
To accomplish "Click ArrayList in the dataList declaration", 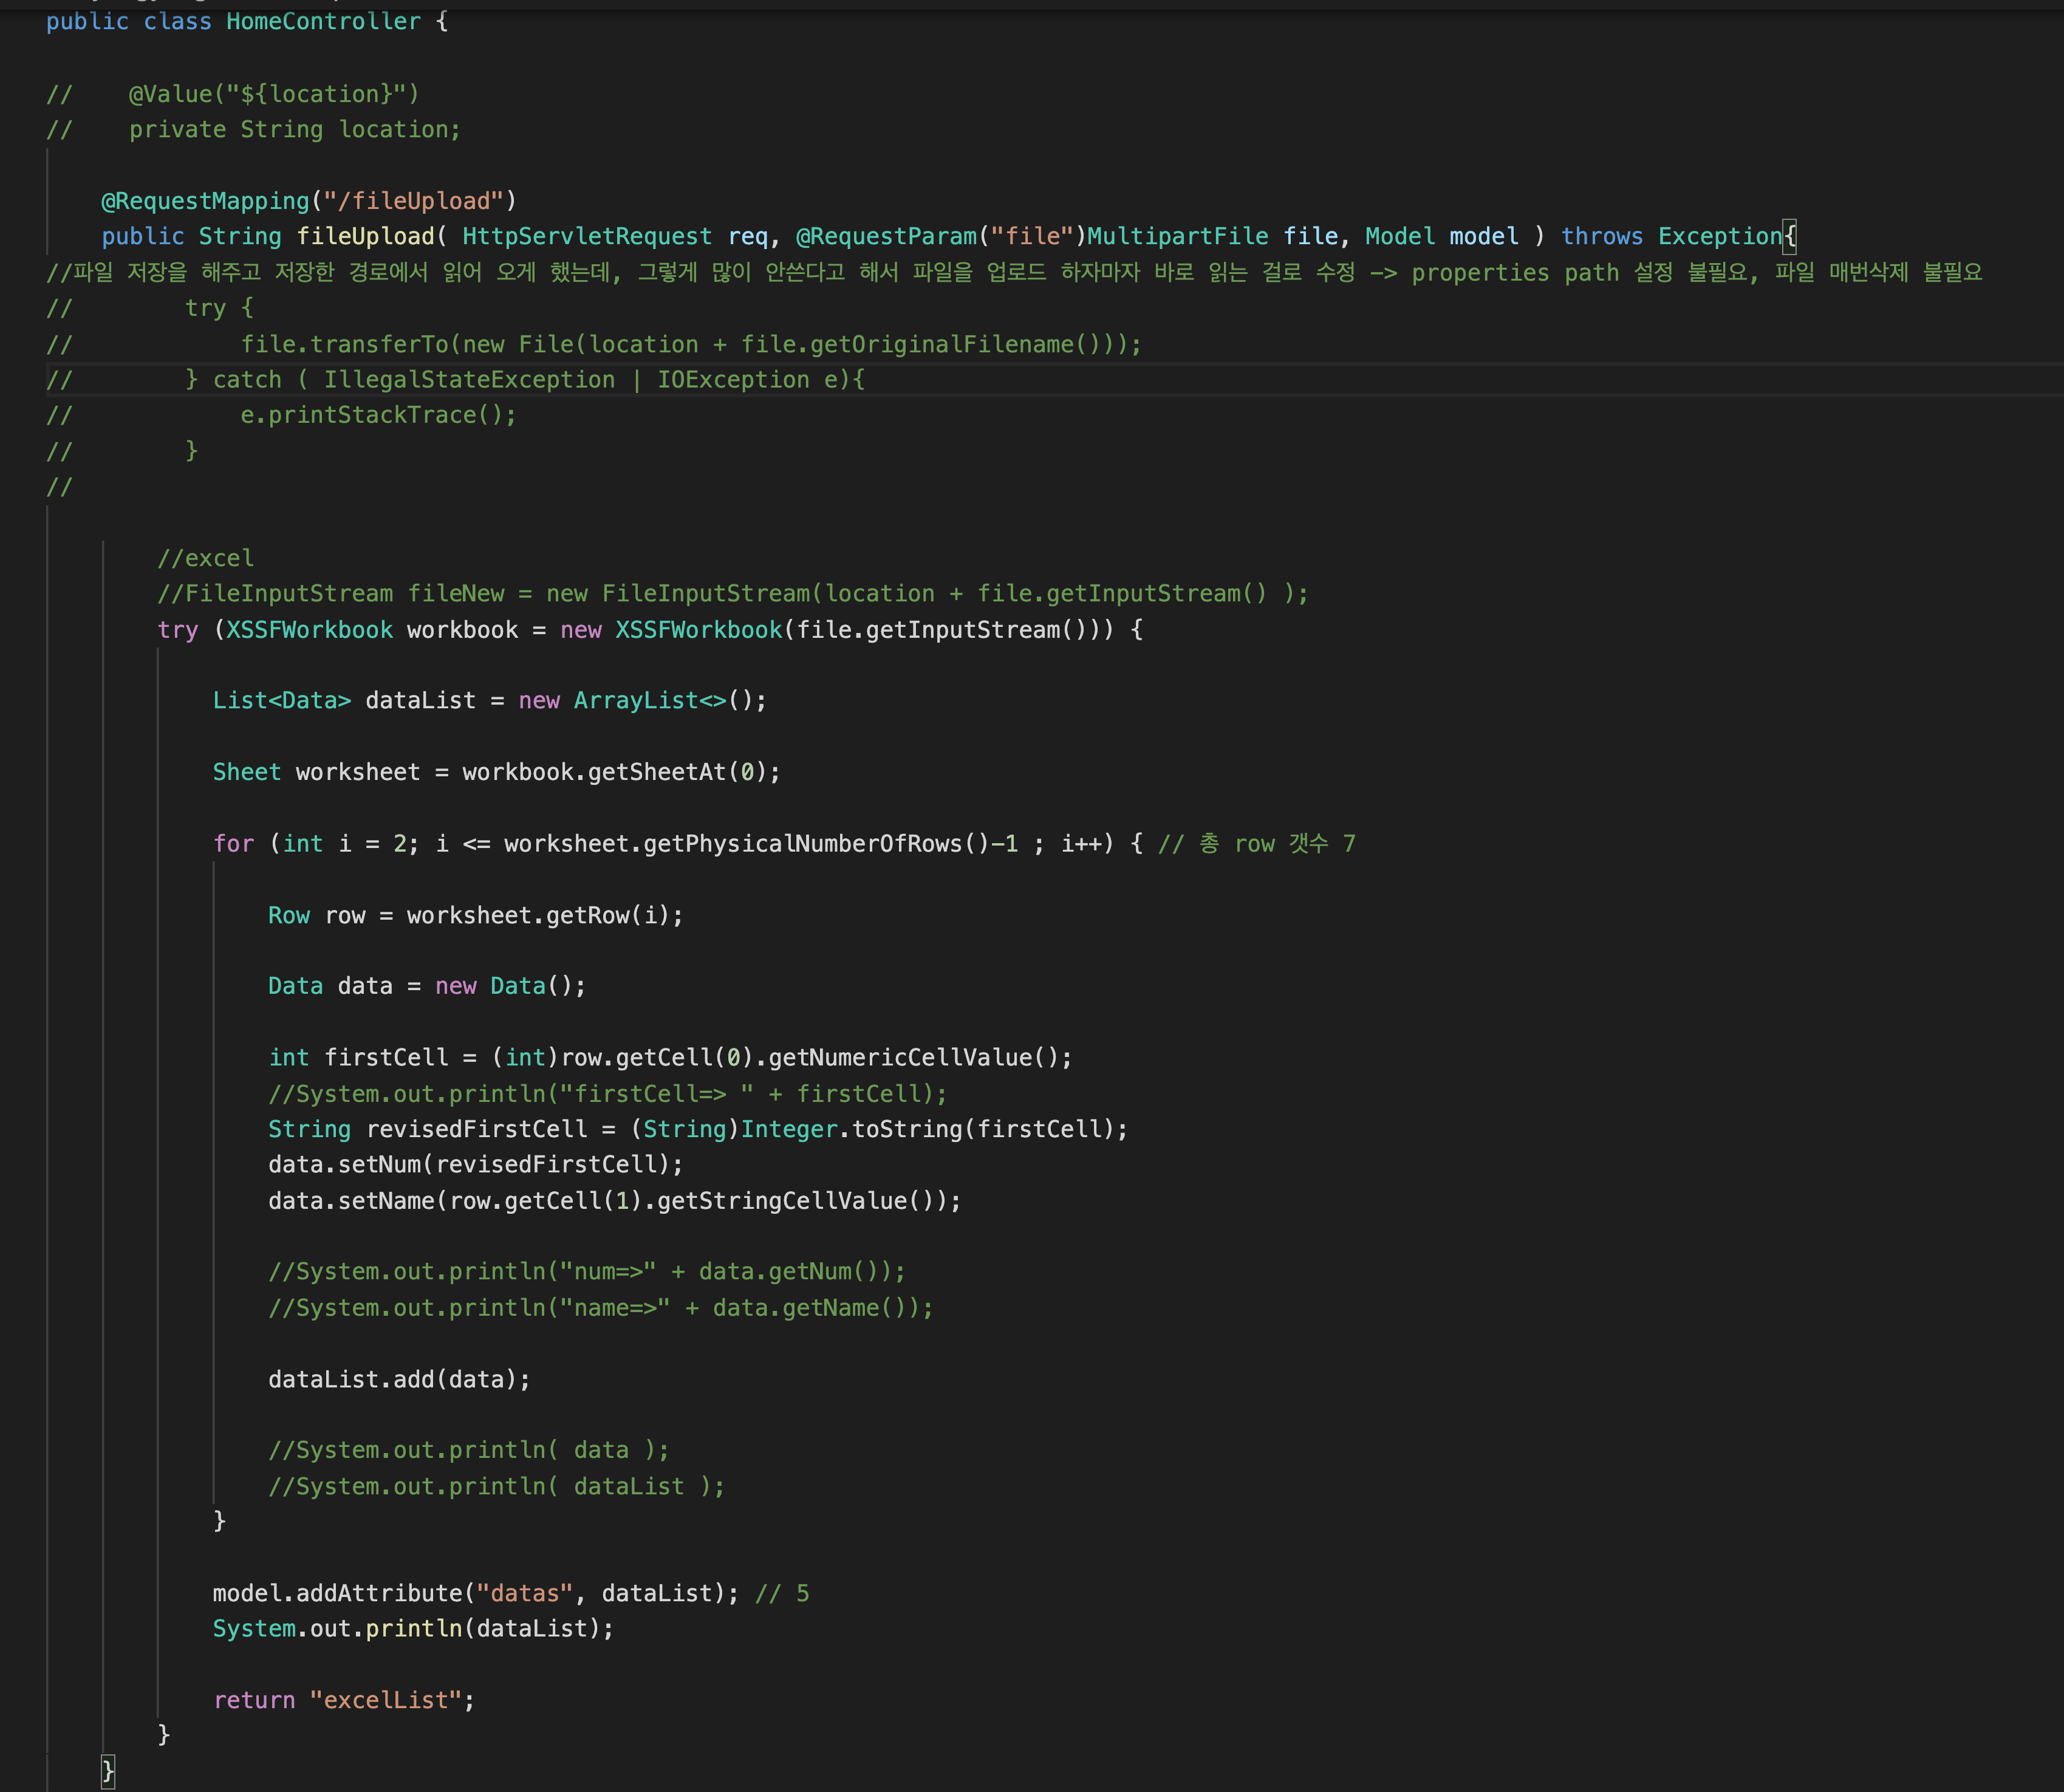I will [635, 700].
